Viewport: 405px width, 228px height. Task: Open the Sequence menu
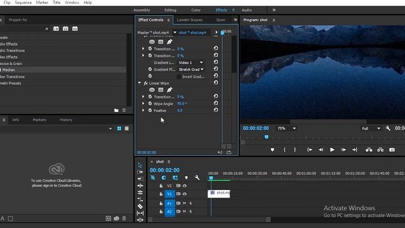23,3
